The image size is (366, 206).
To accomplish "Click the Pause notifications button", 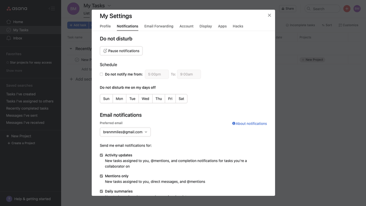I will [x=121, y=51].
